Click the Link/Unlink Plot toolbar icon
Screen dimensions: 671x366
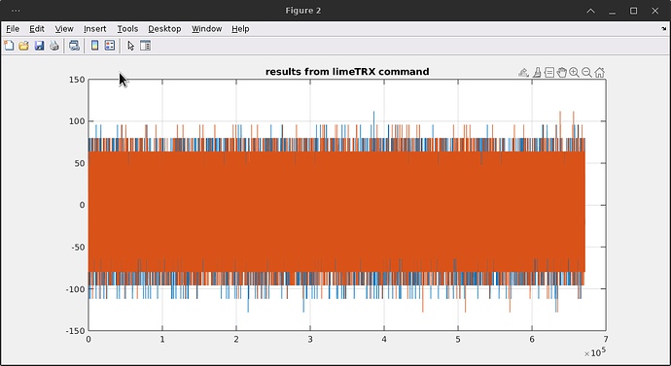pos(74,46)
